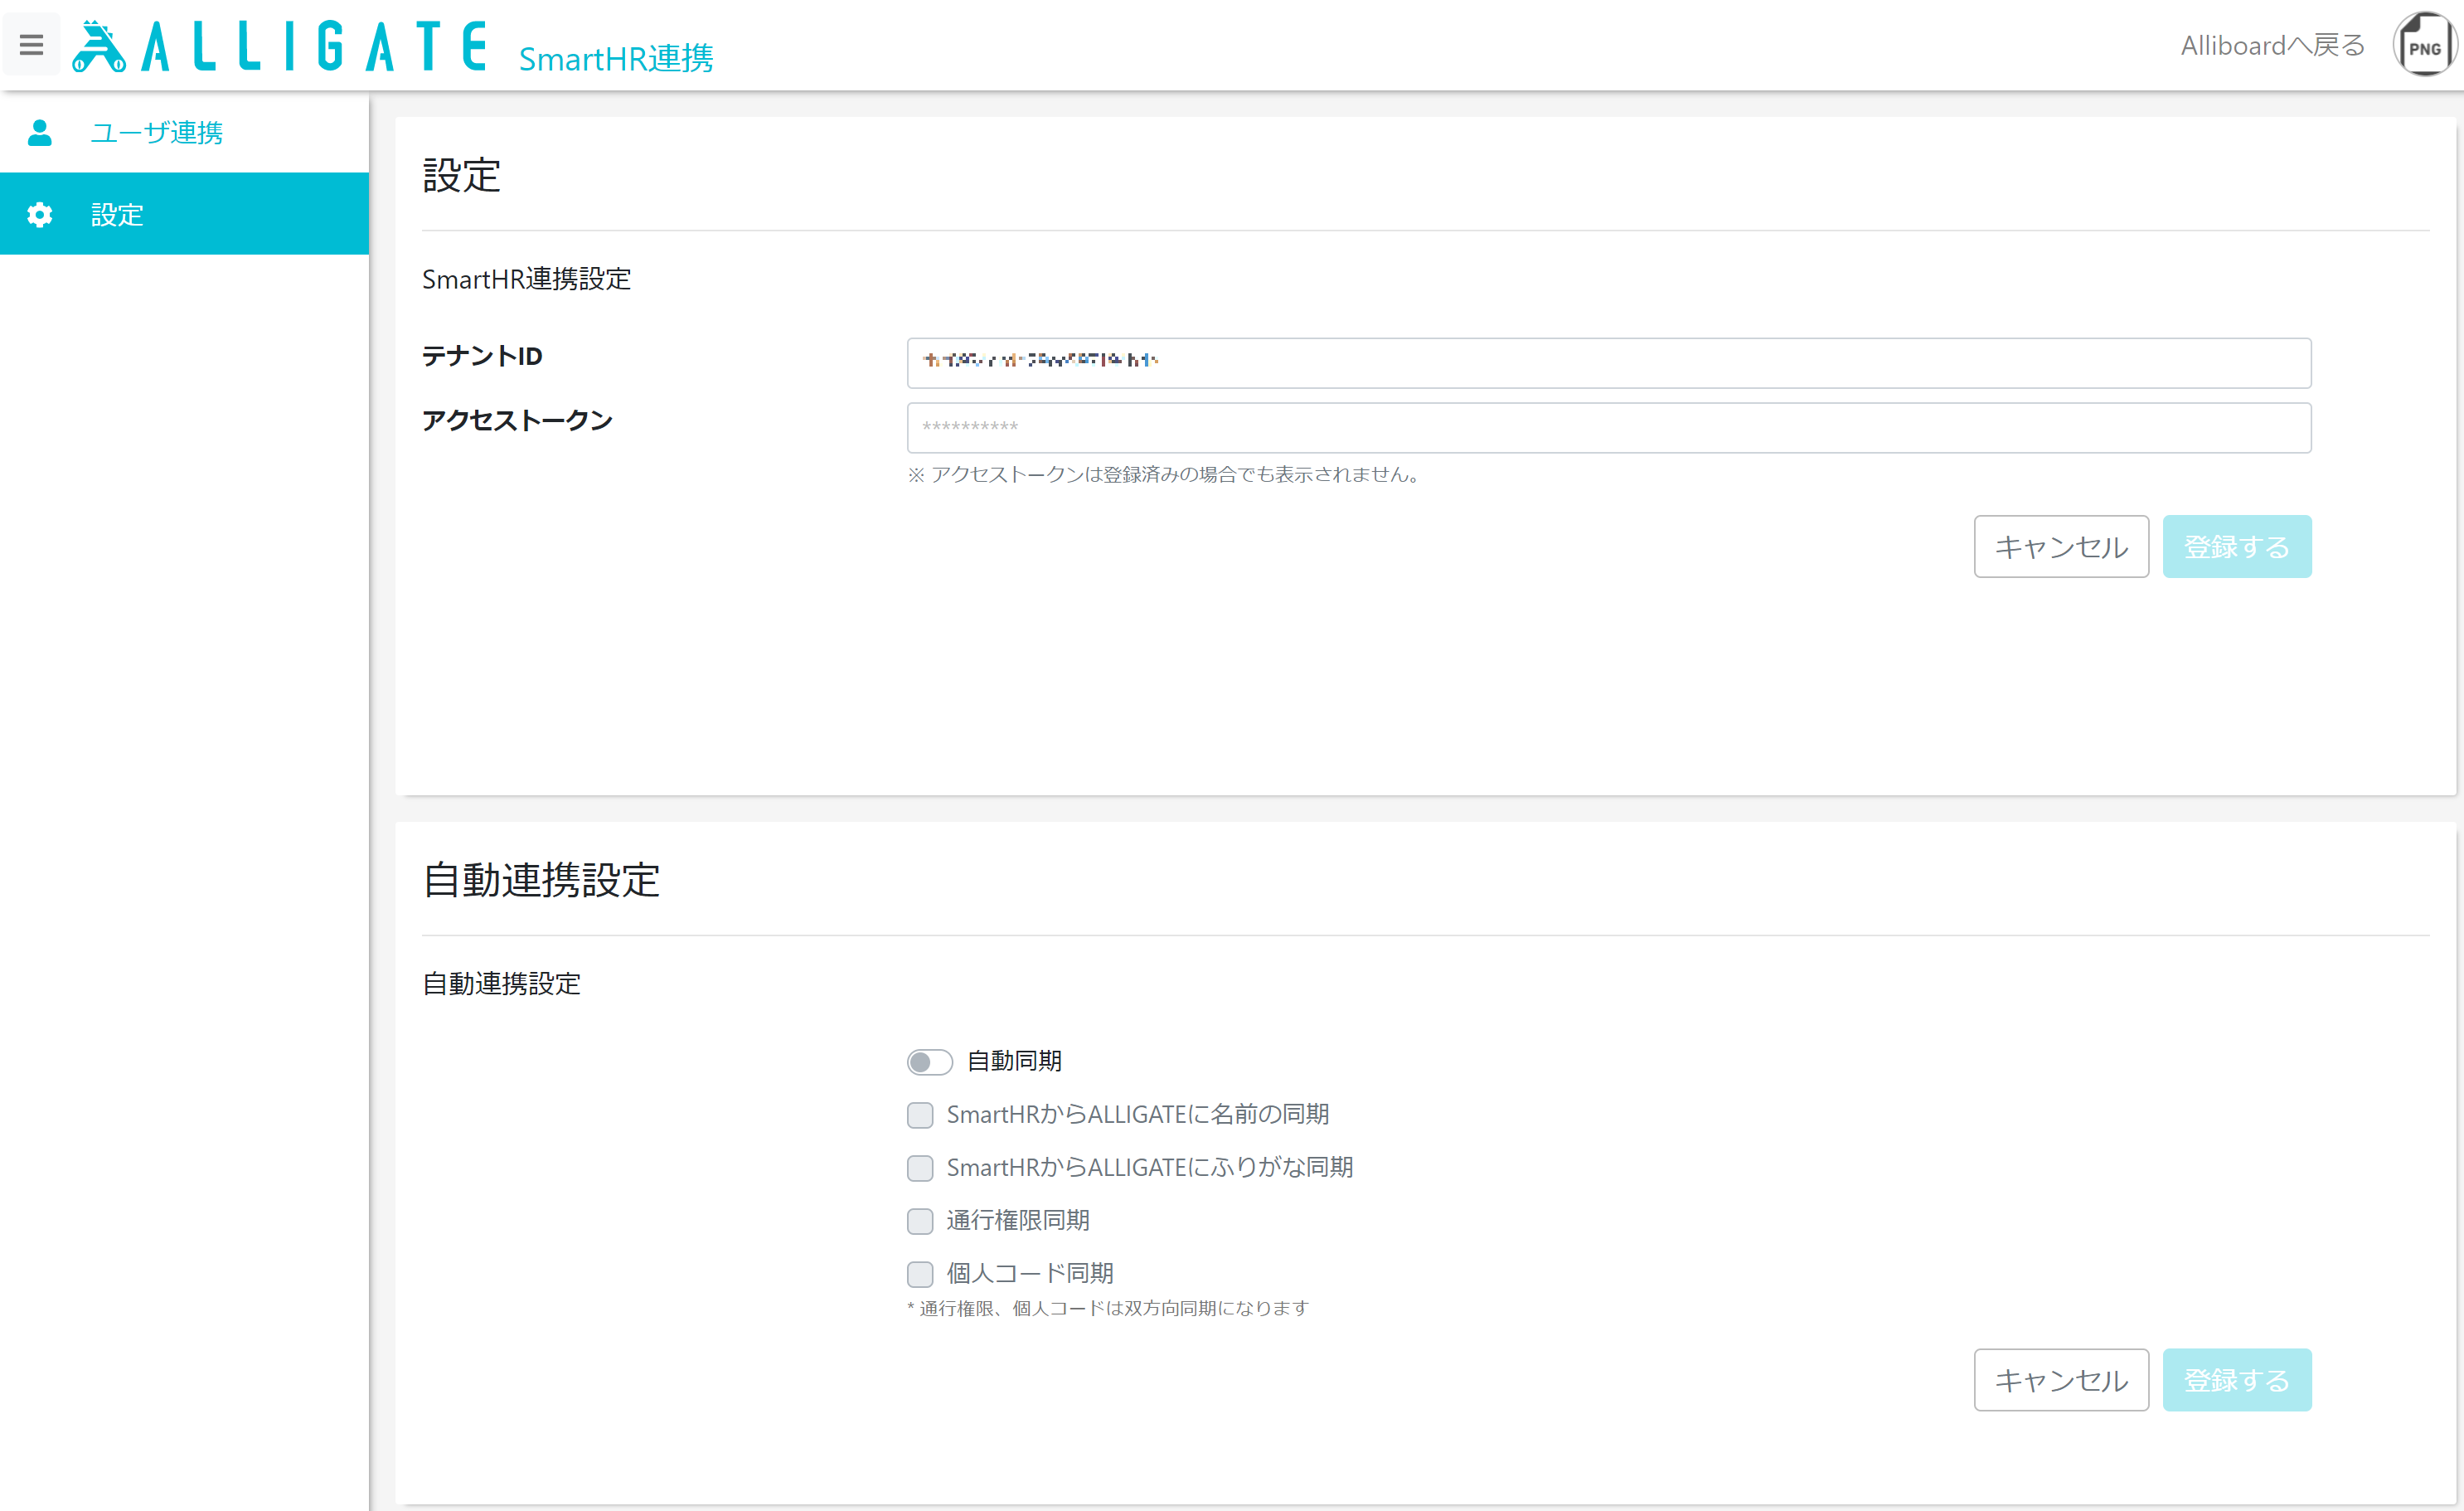The height and width of the screenshot is (1511, 2464).
Task: Click the user profile PNG avatar
Action: 2424,44
